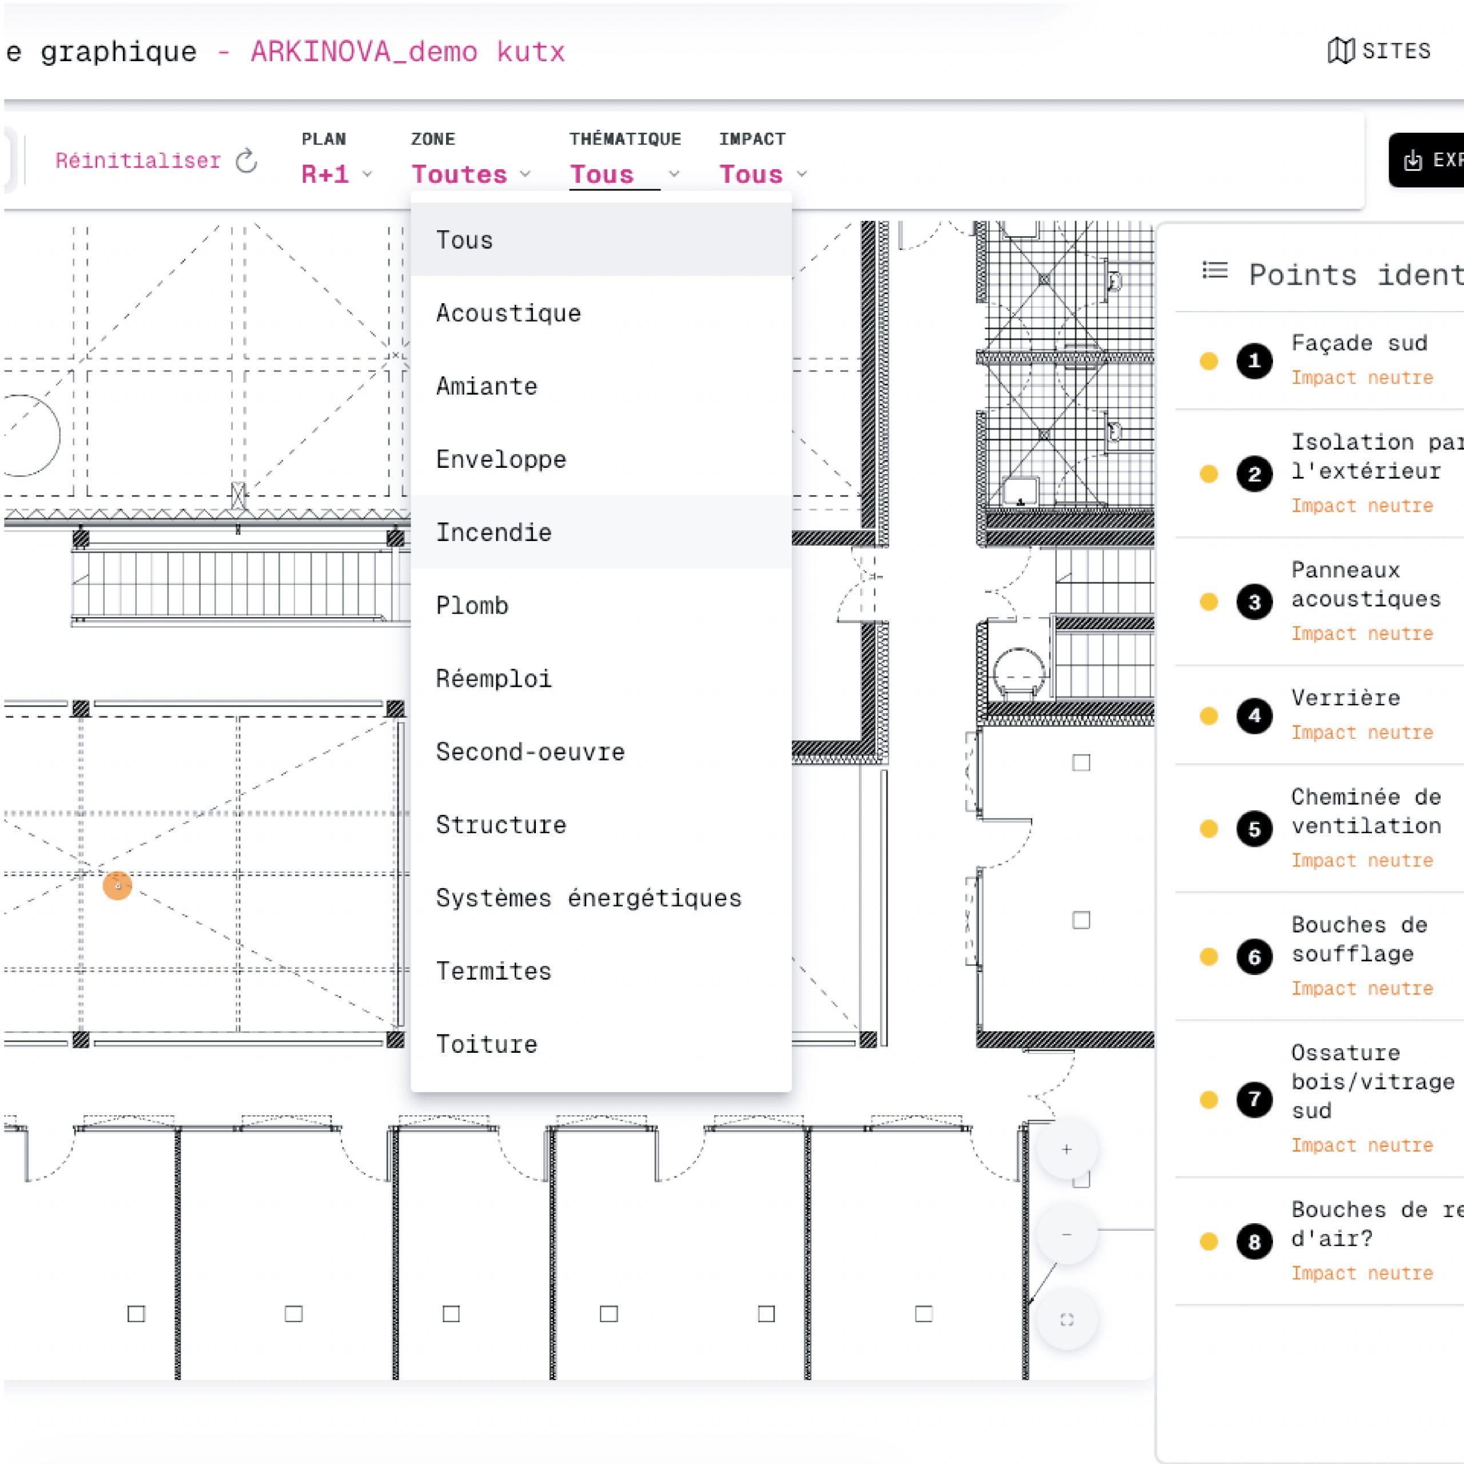The image size is (1464, 1464).
Task: Click the export download icon button
Action: click(x=1413, y=160)
